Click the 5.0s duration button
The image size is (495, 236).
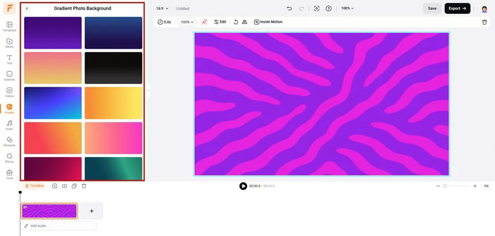click(x=164, y=22)
